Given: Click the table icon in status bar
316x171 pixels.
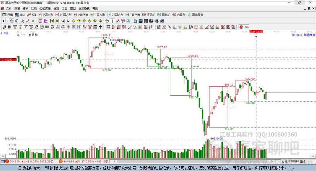Looking at the screenshot, I should [2, 161].
